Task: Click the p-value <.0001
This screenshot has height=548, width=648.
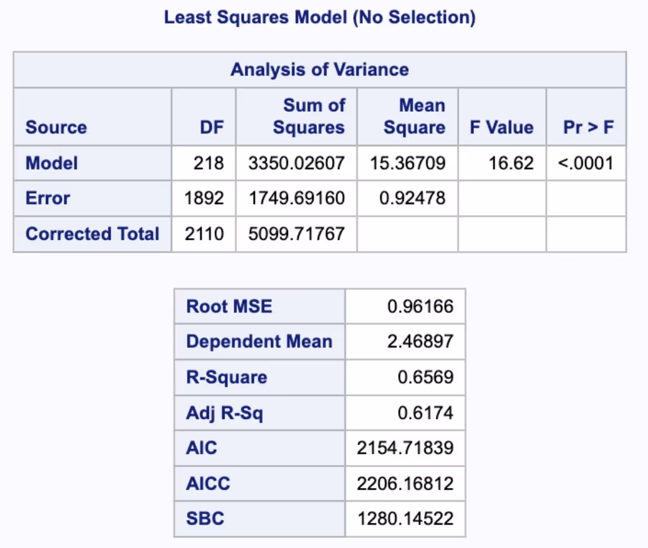Action: pos(586,163)
